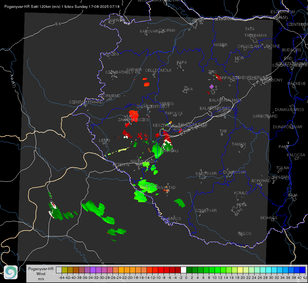Click the MOR city label
This screenshot has width=308, height=283.
tap(240, 58)
